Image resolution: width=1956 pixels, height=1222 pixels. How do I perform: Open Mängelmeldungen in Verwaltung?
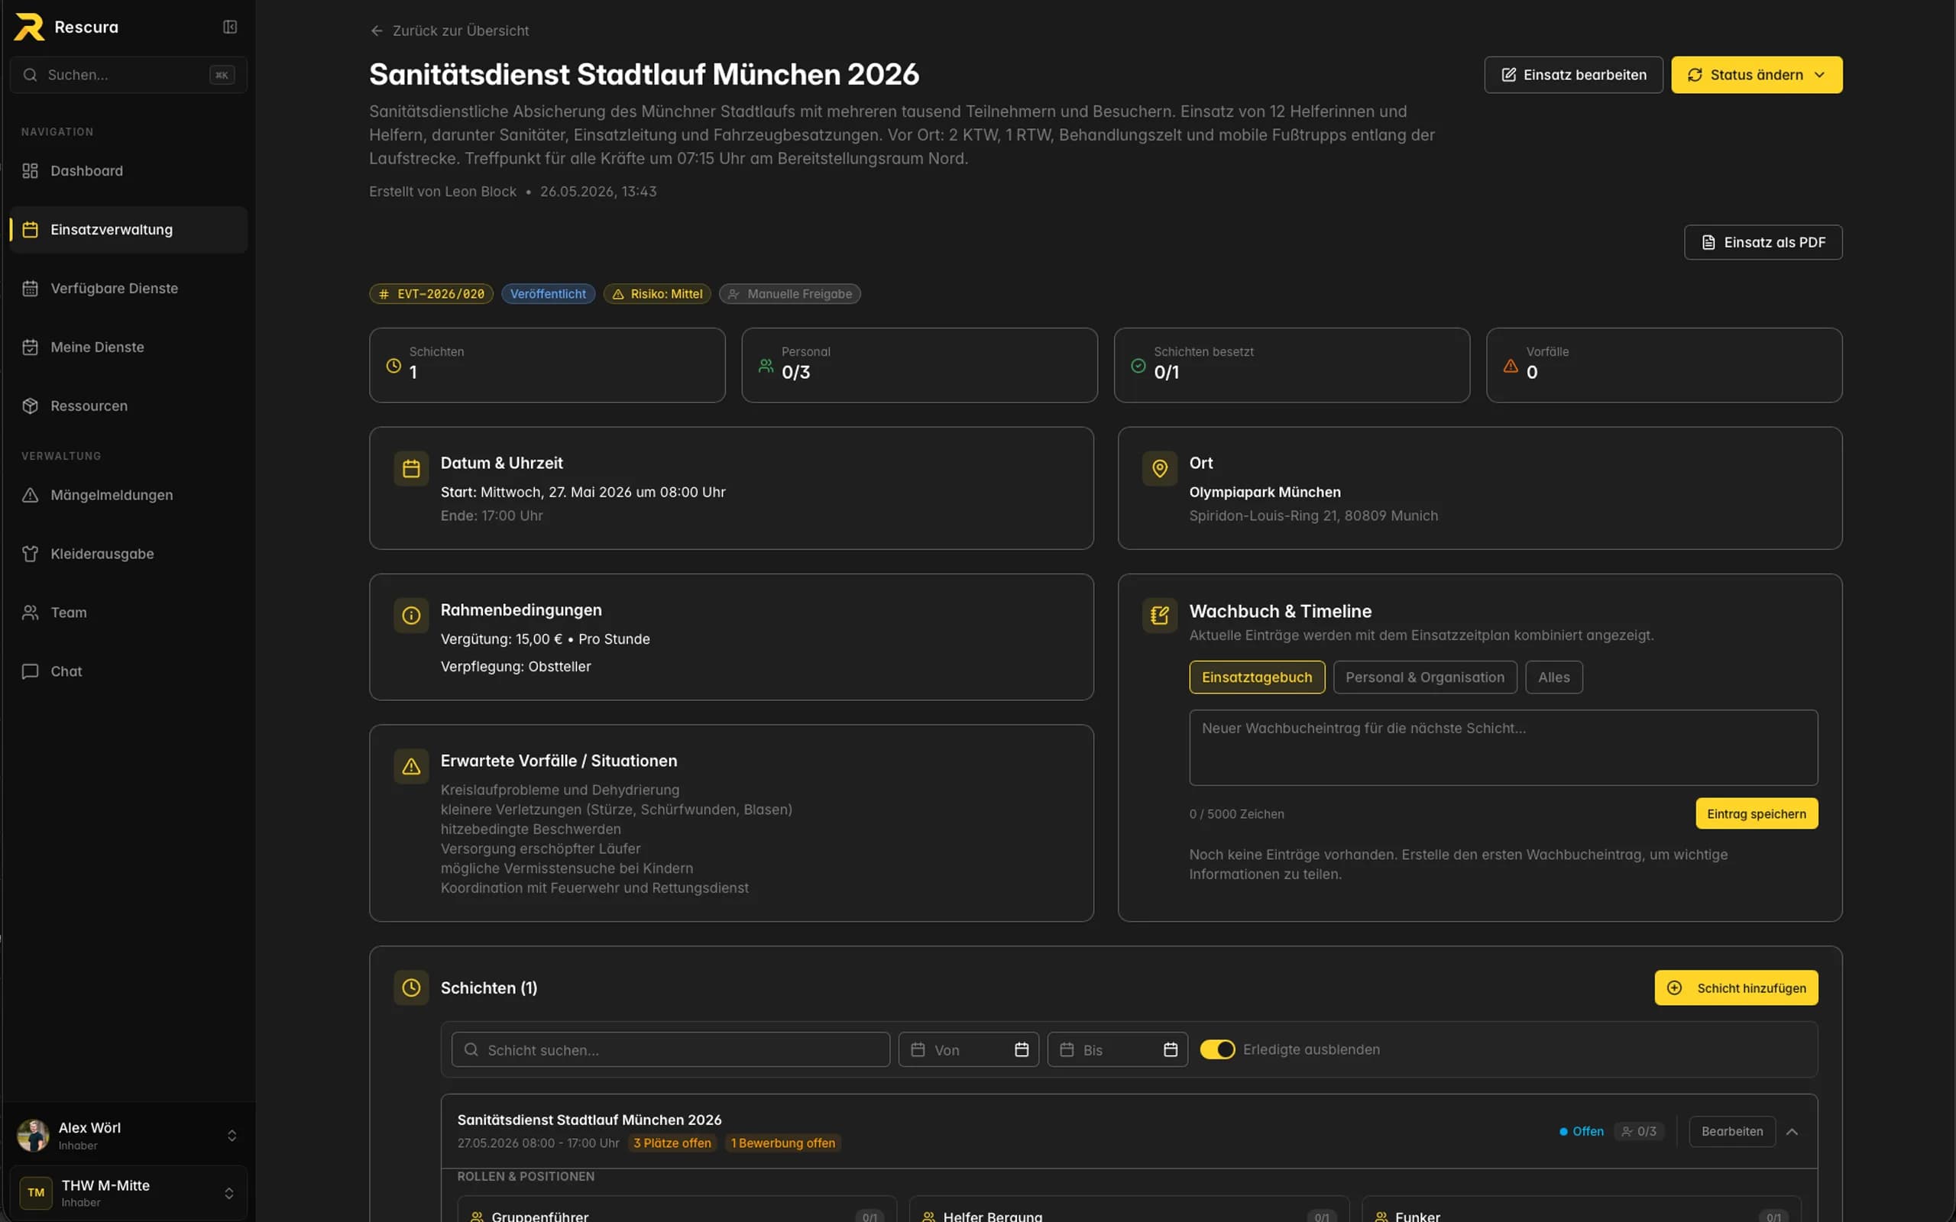coord(128,495)
